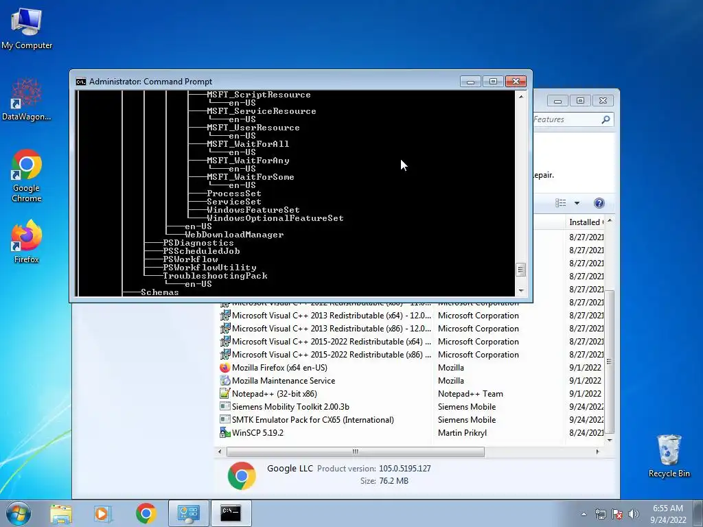Viewport: 703px width, 527px height.
Task: Open the Firefox desktop shortcut
Action: click(27, 242)
